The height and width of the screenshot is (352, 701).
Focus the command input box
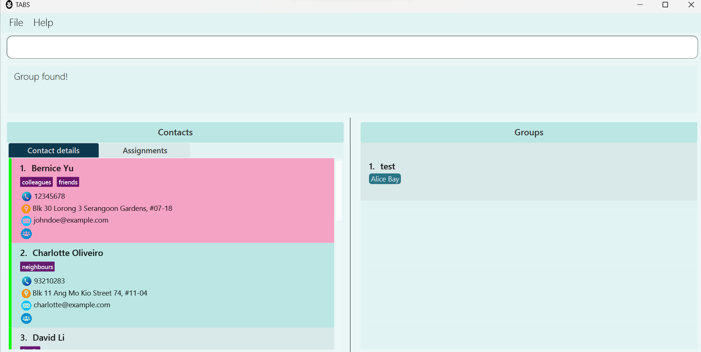click(x=352, y=47)
